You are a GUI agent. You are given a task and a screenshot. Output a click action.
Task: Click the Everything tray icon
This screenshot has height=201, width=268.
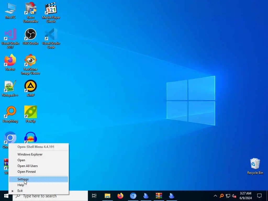tap(222, 196)
